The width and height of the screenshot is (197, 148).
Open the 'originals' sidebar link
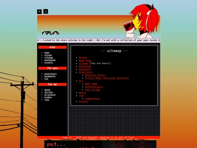coord(50,95)
